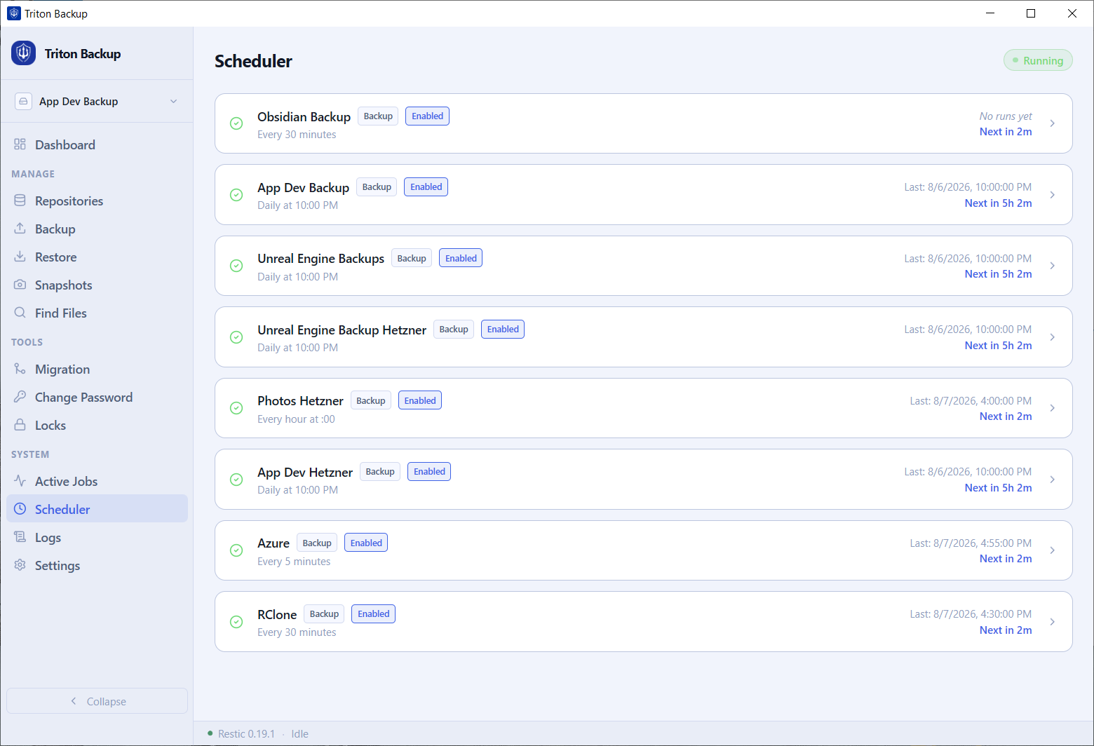Click the Active Jobs pulse icon
This screenshot has height=746, width=1094.
click(20, 481)
